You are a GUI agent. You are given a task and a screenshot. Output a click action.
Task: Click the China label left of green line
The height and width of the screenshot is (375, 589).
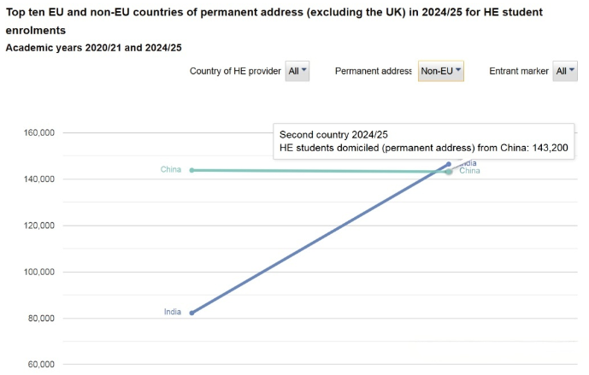[171, 170]
